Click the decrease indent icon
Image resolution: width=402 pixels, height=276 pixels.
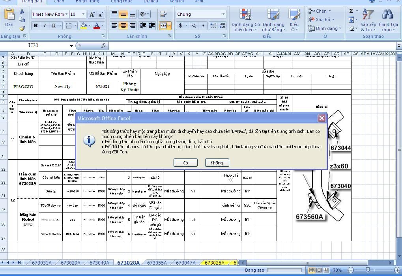[x=143, y=25]
